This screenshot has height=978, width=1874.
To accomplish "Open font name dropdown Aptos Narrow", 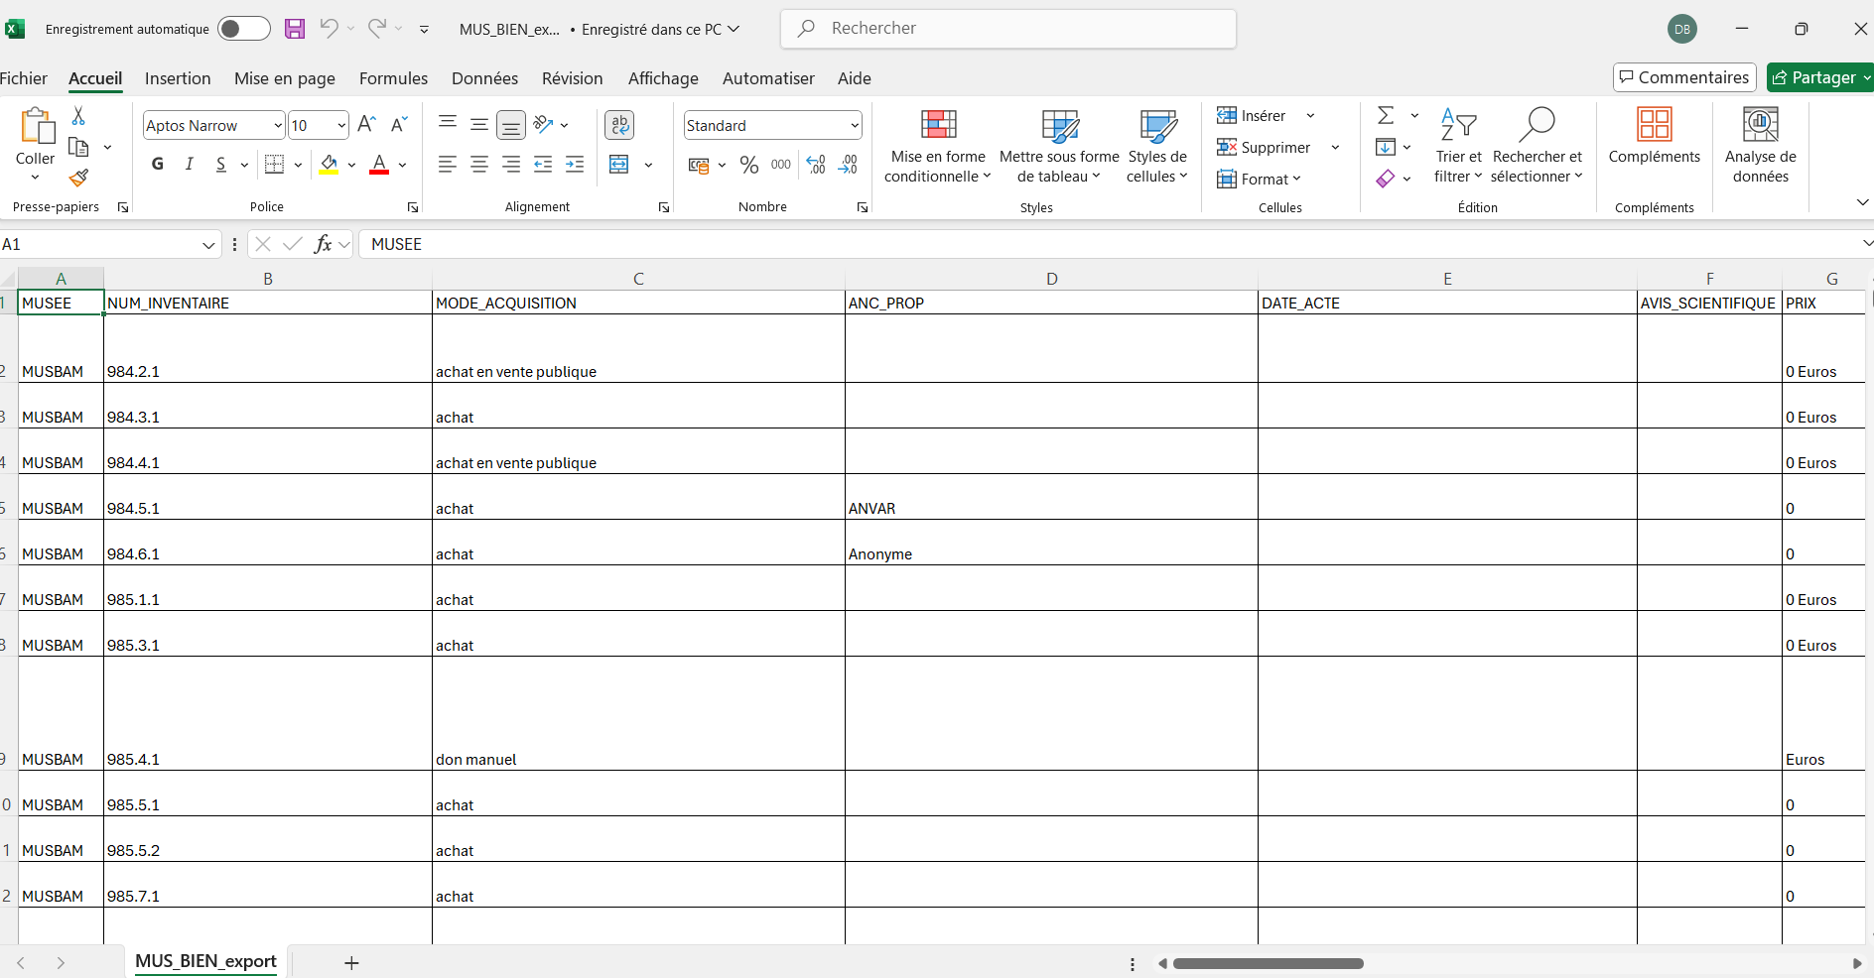I will tap(278, 126).
